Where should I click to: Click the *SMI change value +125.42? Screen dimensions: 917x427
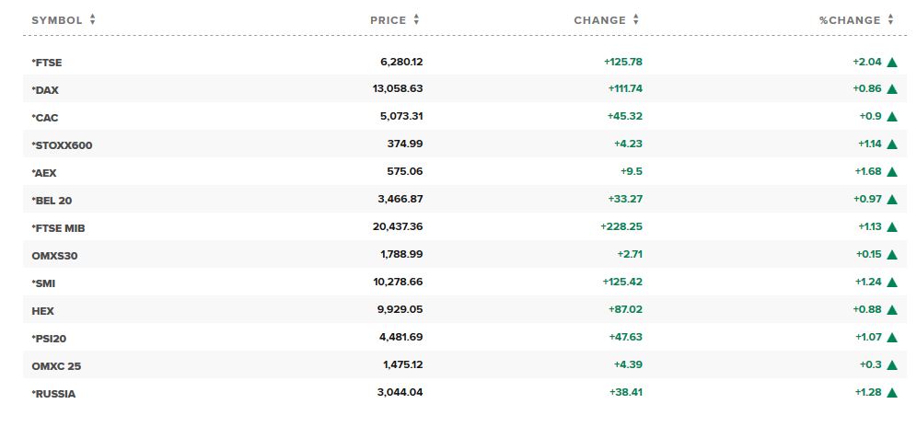[622, 282]
